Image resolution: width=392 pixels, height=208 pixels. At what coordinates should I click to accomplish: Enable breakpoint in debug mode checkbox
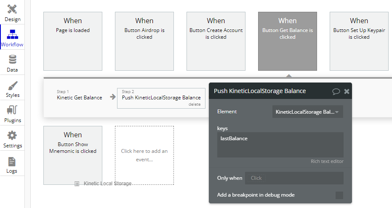click(339, 195)
